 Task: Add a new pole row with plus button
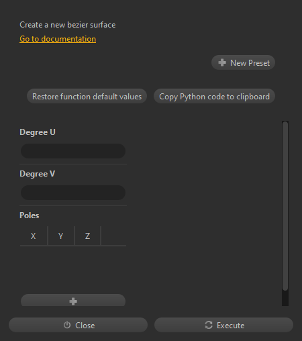73,300
